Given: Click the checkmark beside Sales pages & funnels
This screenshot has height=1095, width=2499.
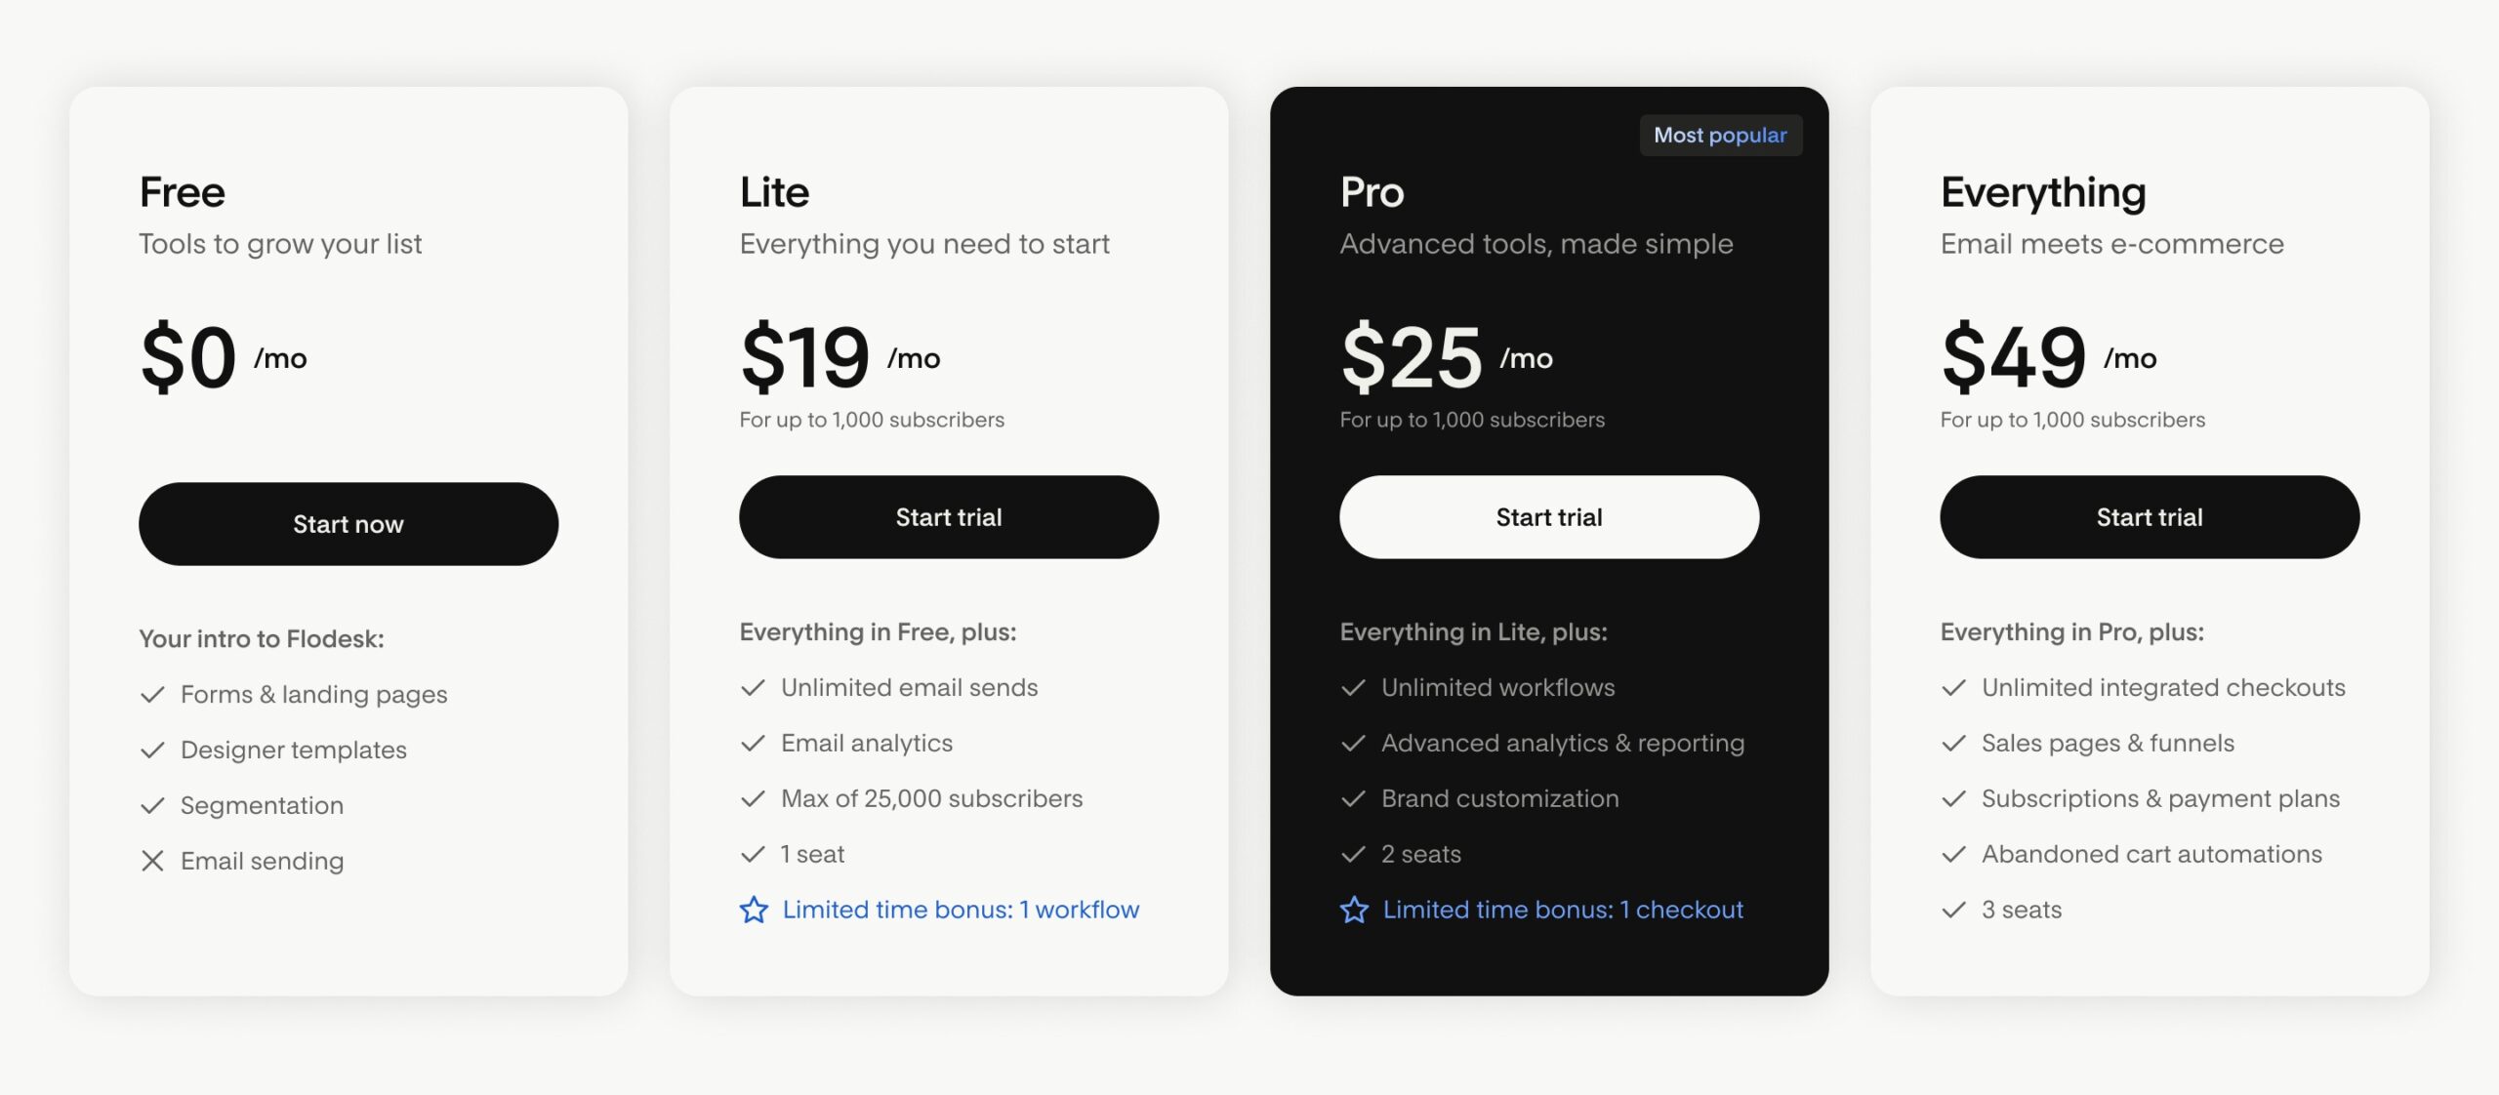Looking at the screenshot, I should [x=1953, y=743].
